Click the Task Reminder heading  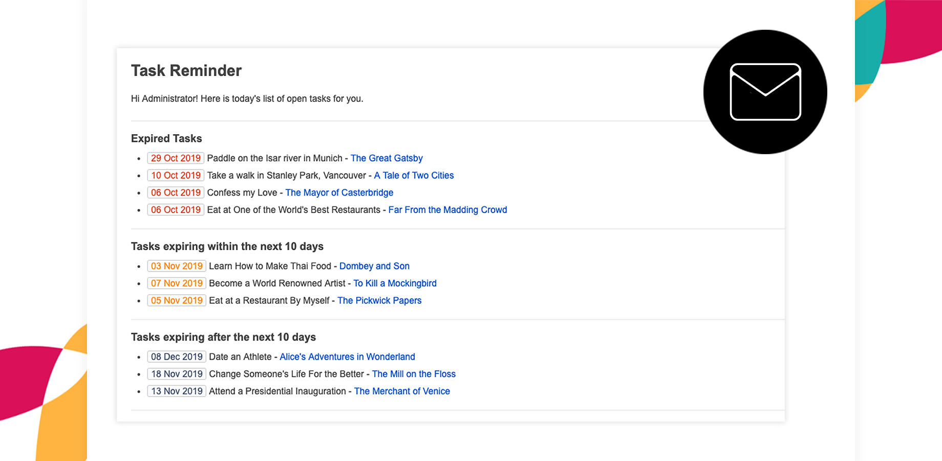click(x=186, y=71)
